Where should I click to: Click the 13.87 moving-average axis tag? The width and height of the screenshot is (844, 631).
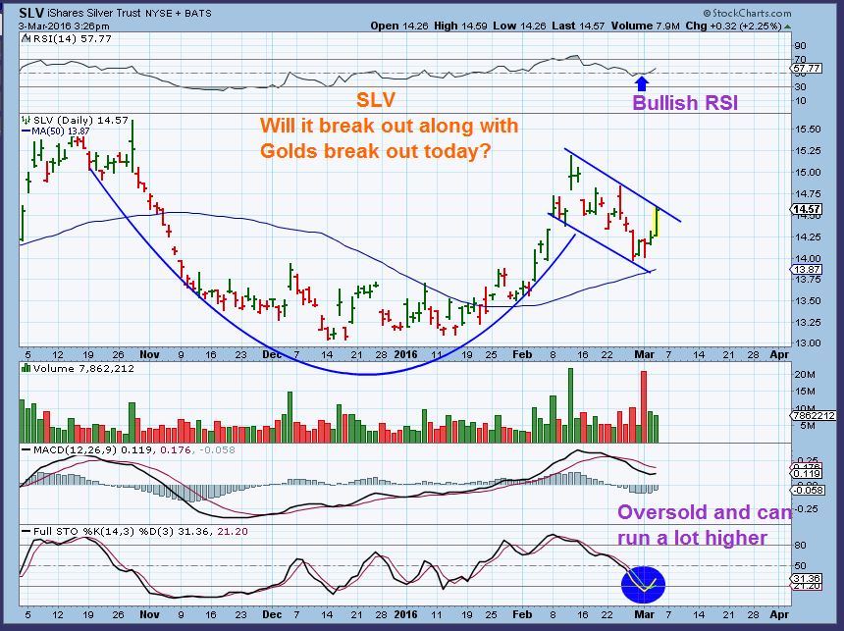coord(807,269)
